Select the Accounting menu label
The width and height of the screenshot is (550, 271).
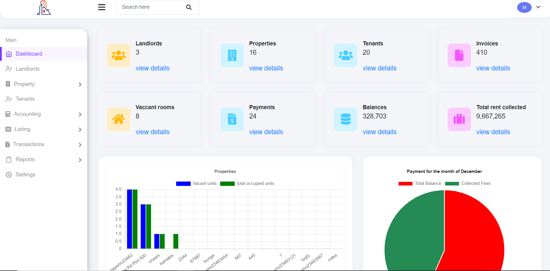(x=27, y=114)
